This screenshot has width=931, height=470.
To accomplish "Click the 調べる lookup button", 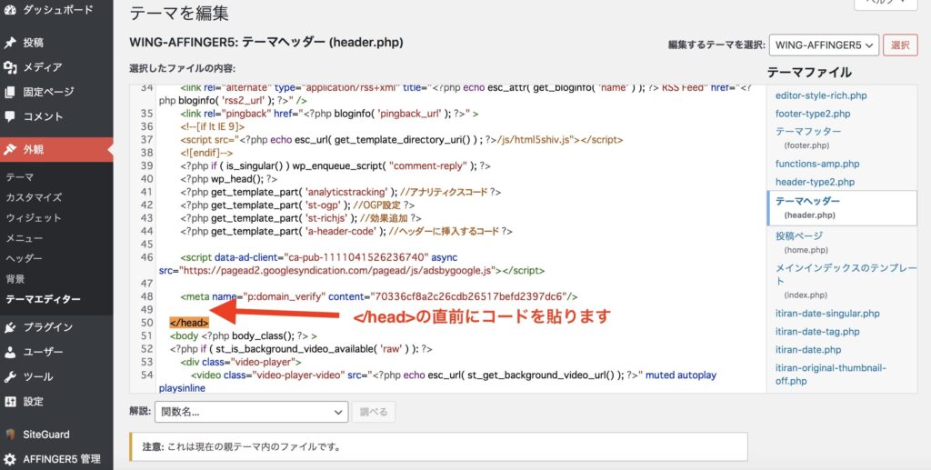I will [x=374, y=412].
